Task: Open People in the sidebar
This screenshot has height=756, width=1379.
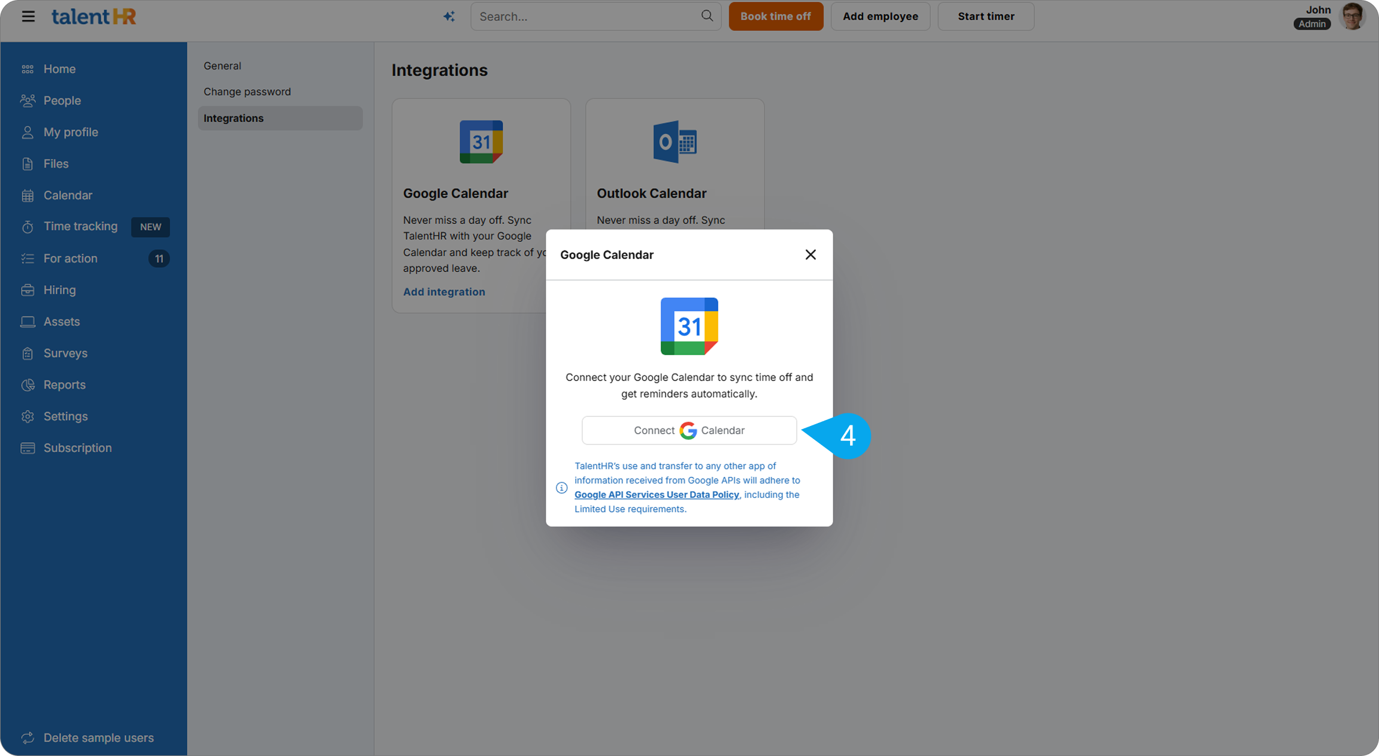Action: 62,101
